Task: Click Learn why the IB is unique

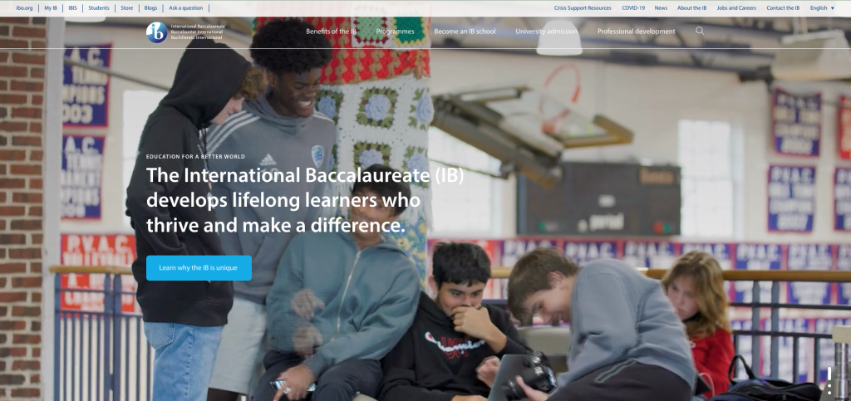Action: 199,267
